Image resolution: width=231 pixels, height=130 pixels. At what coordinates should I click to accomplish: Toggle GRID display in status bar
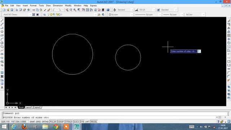[38, 122]
